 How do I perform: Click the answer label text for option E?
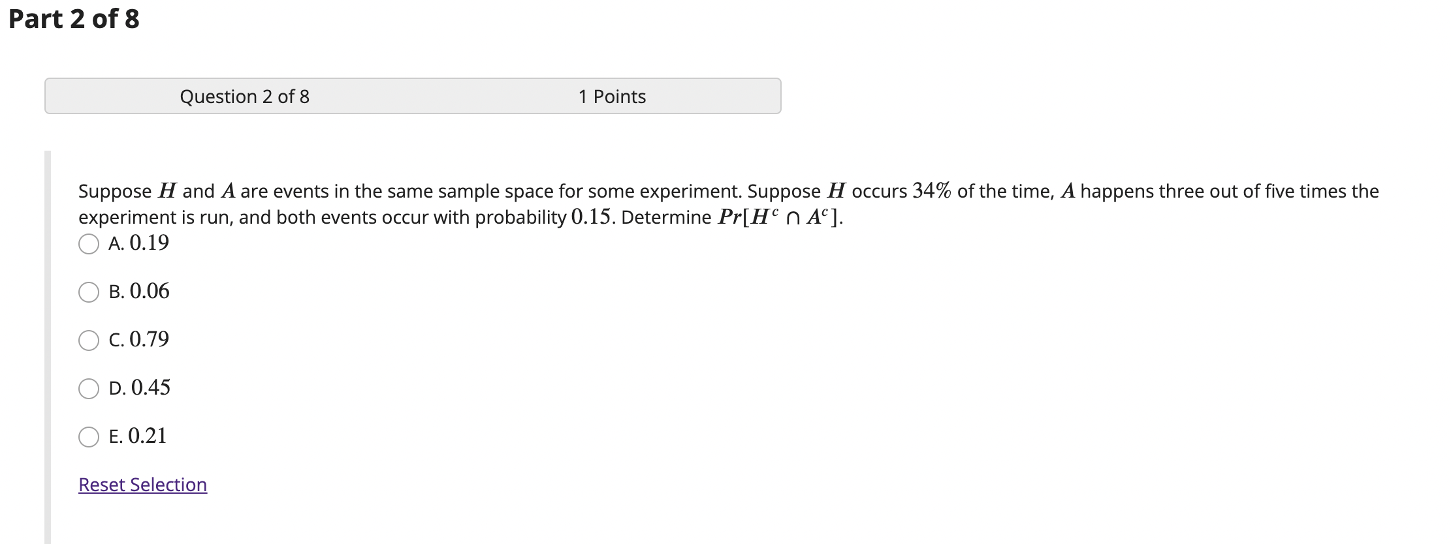click(137, 436)
